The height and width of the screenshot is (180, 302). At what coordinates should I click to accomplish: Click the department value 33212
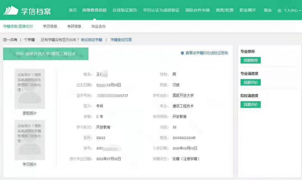pos(101,138)
